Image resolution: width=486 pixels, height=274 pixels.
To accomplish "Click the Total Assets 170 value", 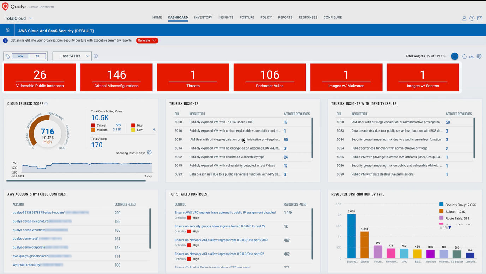I will 97,145.
